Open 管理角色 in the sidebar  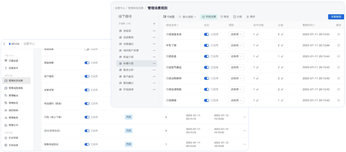(x=12, y=118)
